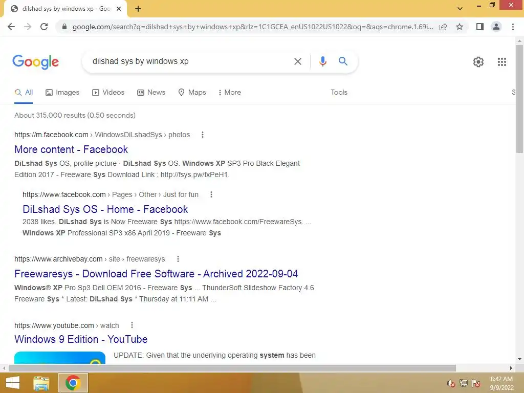Clear the Google search box text
The width and height of the screenshot is (524, 393).
[297, 61]
